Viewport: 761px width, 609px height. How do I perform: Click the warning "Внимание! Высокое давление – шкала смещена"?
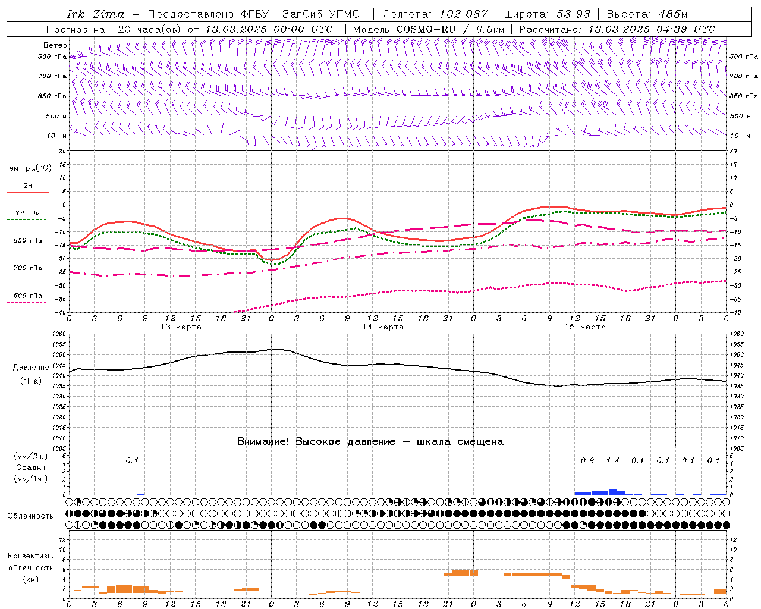(370, 442)
